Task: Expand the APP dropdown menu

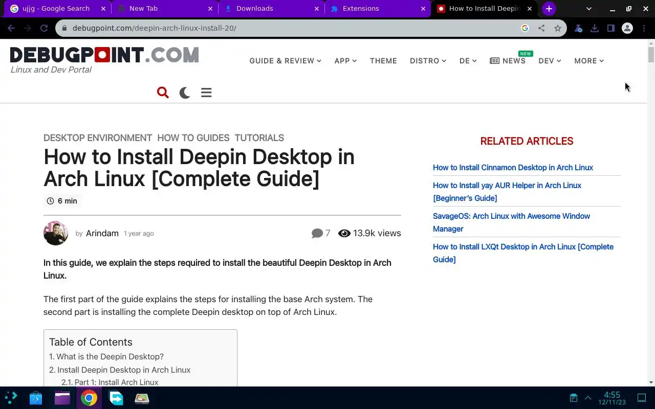Action: click(x=345, y=61)
